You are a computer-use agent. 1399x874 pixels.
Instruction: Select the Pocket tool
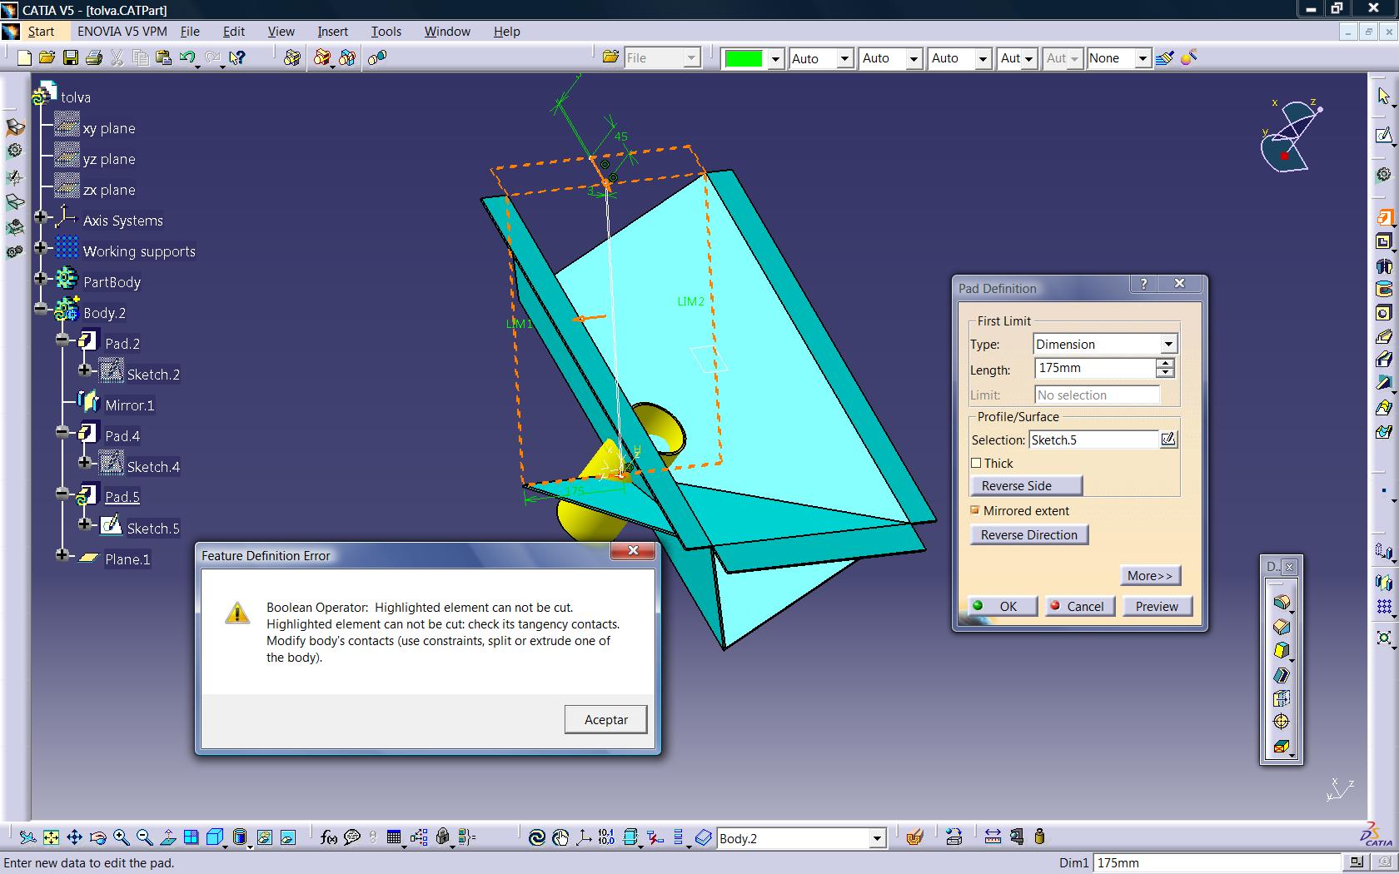1383,241
